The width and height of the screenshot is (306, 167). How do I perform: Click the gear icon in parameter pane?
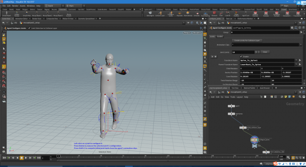click(292, 28)
